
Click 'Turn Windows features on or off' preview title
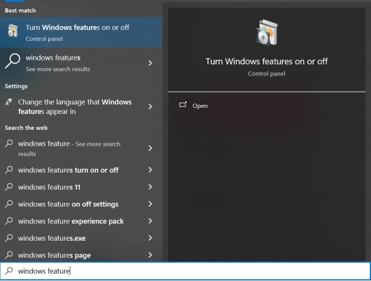266,61
